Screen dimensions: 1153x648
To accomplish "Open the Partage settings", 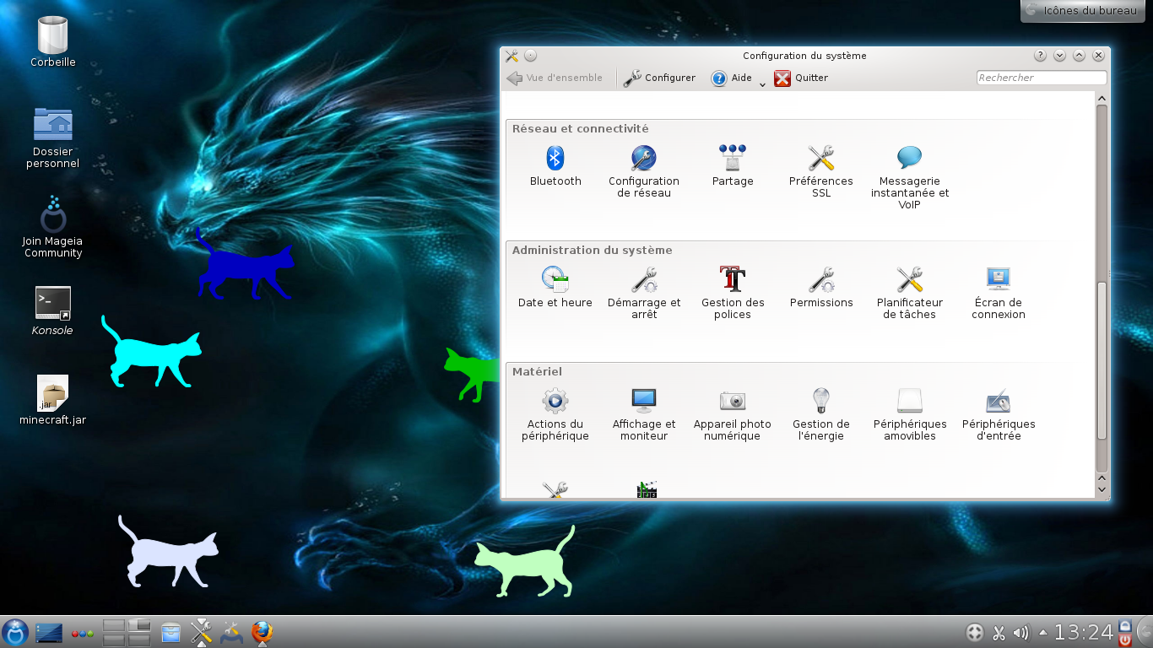I will coord(733,166).
